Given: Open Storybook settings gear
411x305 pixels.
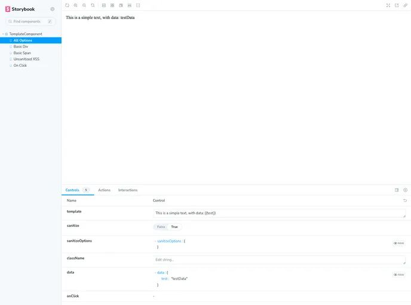Looking at the screenshot, I should click(x=53, y=9).
